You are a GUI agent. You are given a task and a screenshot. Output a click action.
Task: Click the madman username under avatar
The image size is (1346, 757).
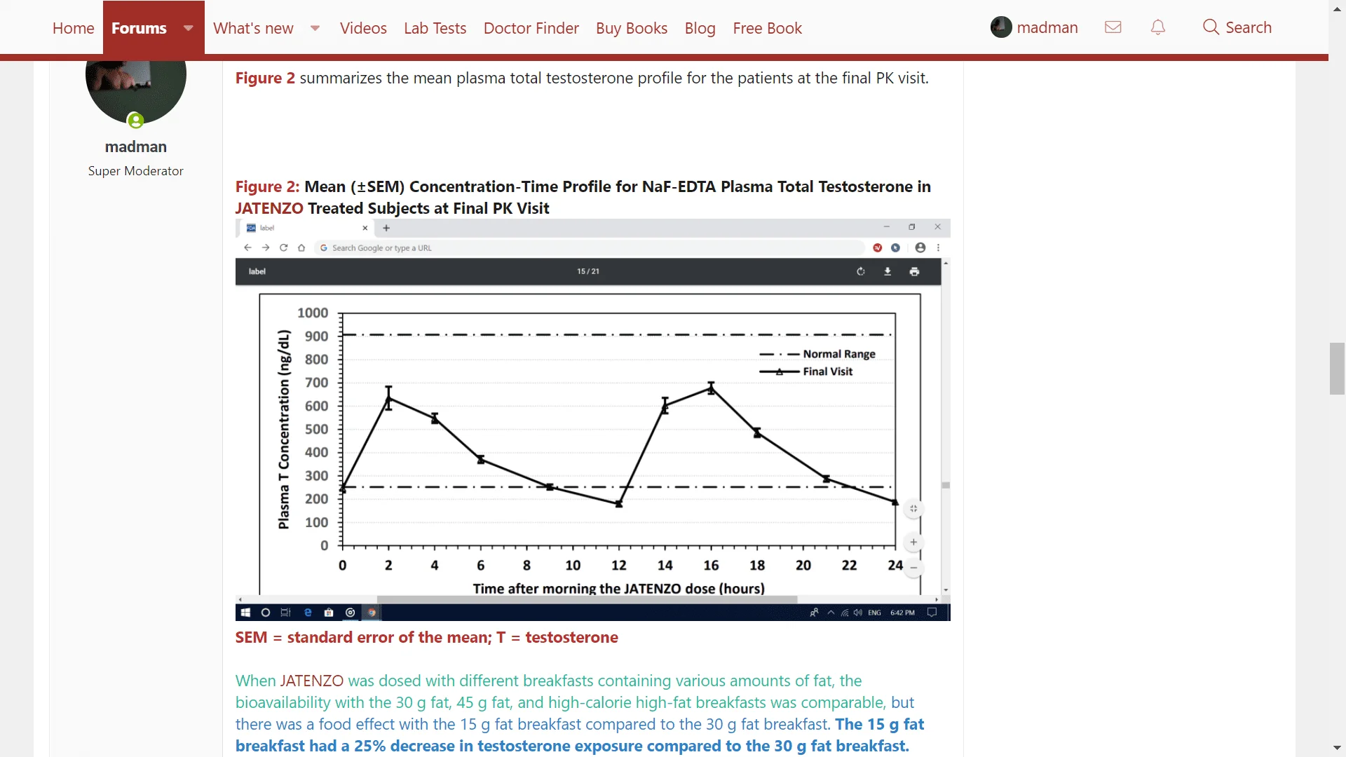click(x=135, y=146)
